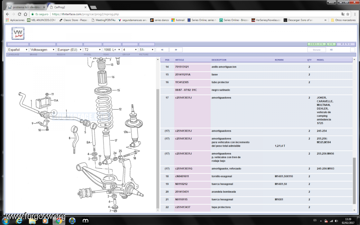360x225 pixels.
Task: Select article 251411211A in row 15
Action: click(183, 74)
